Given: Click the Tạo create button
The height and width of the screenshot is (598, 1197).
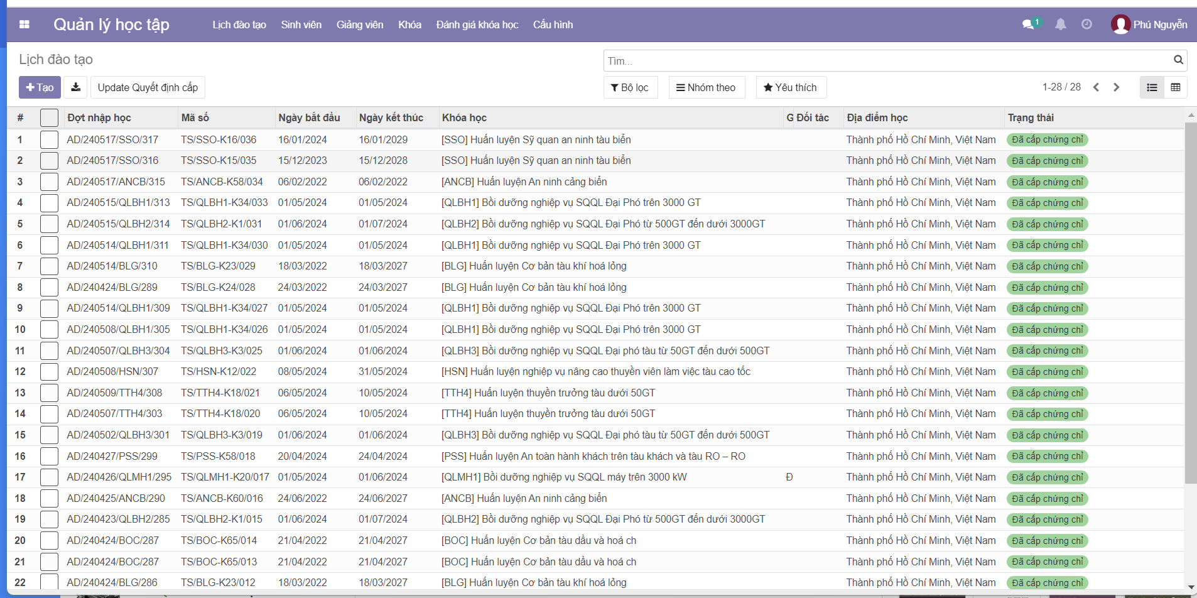Looking at the screenshot, I should (x=40, y=87).
